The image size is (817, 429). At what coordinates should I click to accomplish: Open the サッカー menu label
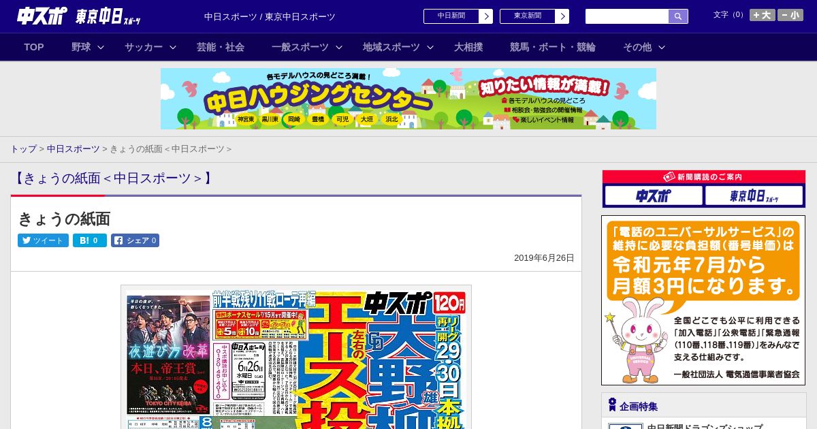click(144, 47)
